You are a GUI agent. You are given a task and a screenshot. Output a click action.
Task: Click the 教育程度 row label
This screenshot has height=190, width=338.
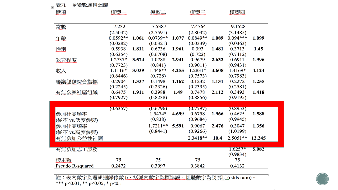tap(66, 60)
